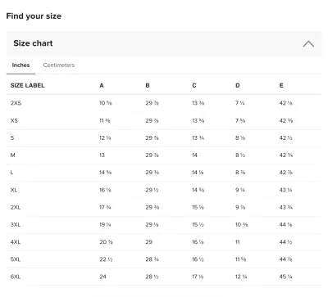Click the 29 value in 4XL row
The width and height of the screenshot is (328, 297).
click(149, 242)
